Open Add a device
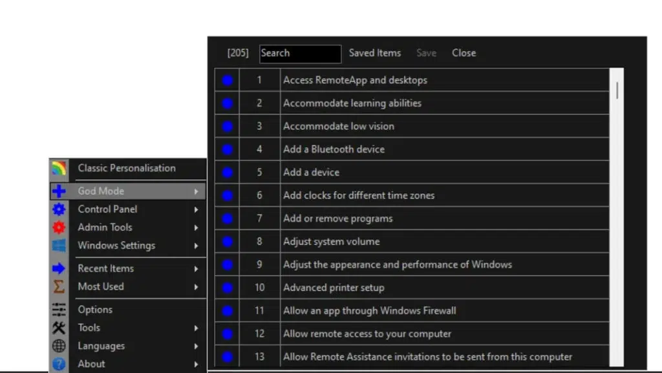 [x=311, y=172]
